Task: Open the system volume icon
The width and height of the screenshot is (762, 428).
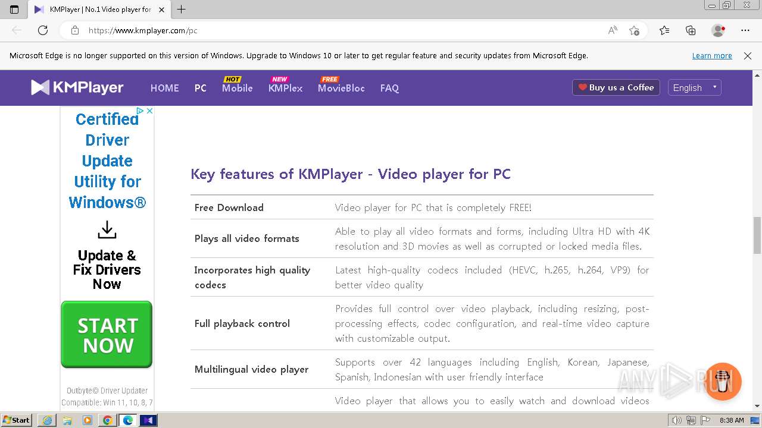Action: pos(677,420)
